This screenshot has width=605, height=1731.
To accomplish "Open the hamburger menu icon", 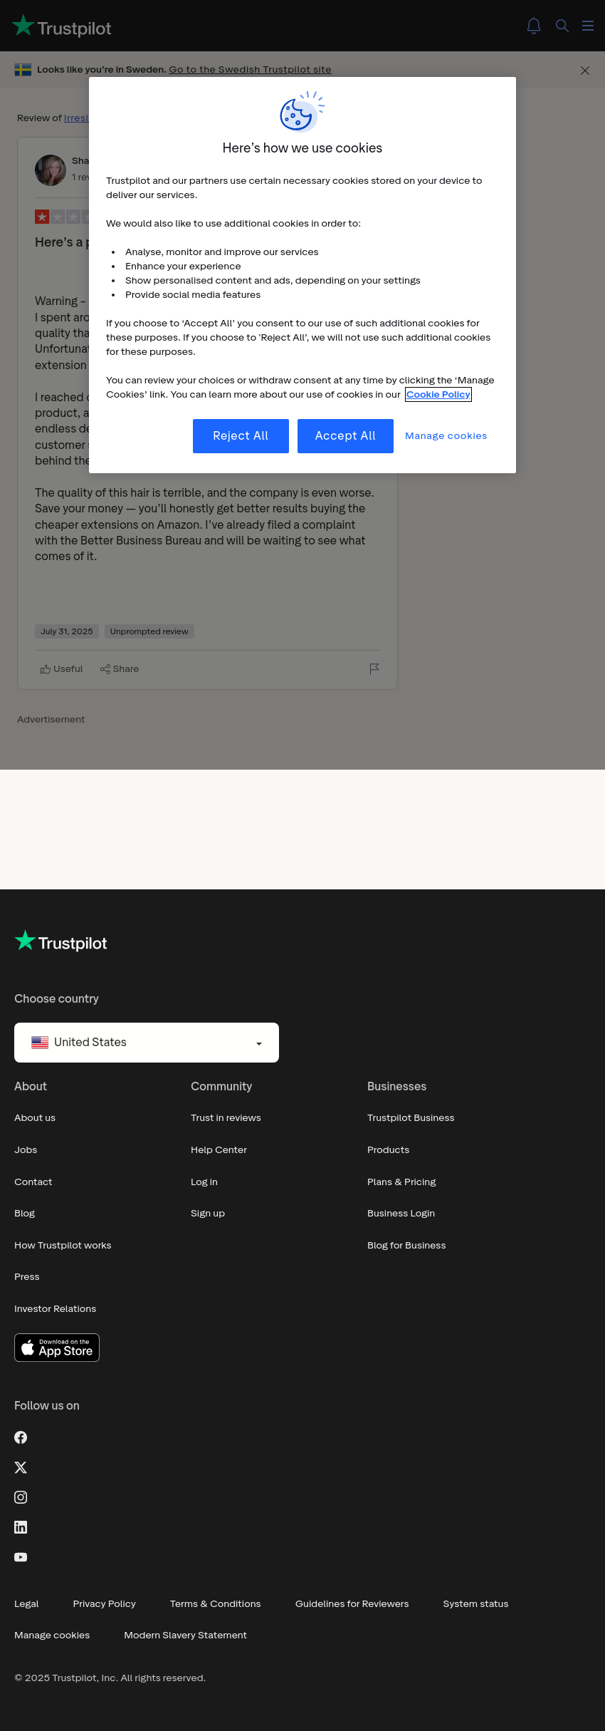I will click(x=588, y=26).
